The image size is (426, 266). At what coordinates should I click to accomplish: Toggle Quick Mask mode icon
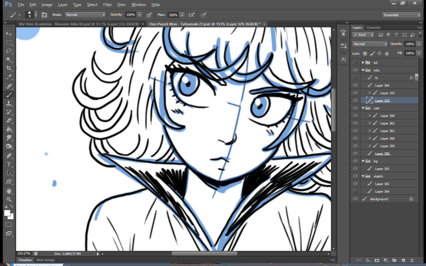(x=9, y=224)
